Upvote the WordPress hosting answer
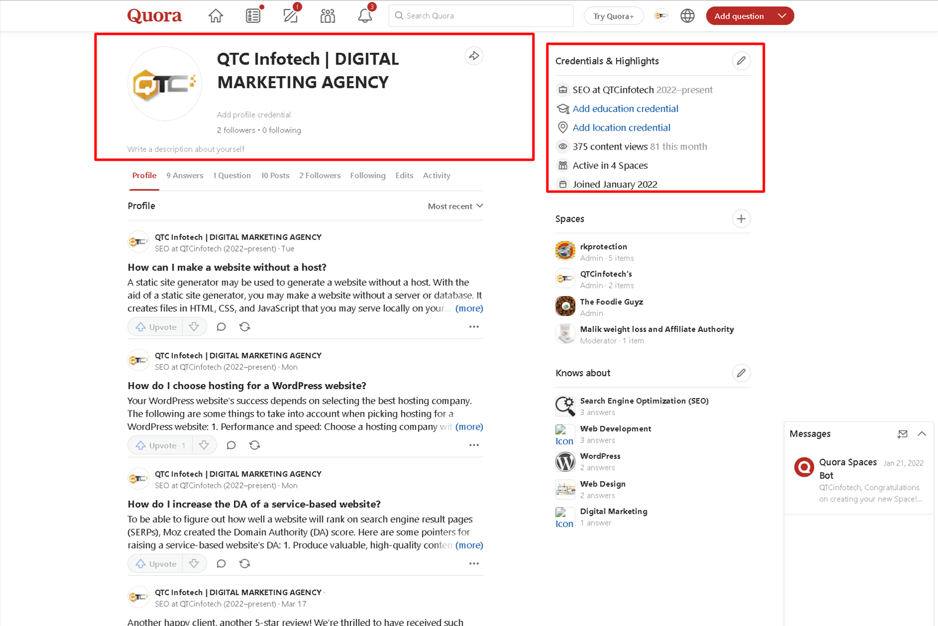 161,445
